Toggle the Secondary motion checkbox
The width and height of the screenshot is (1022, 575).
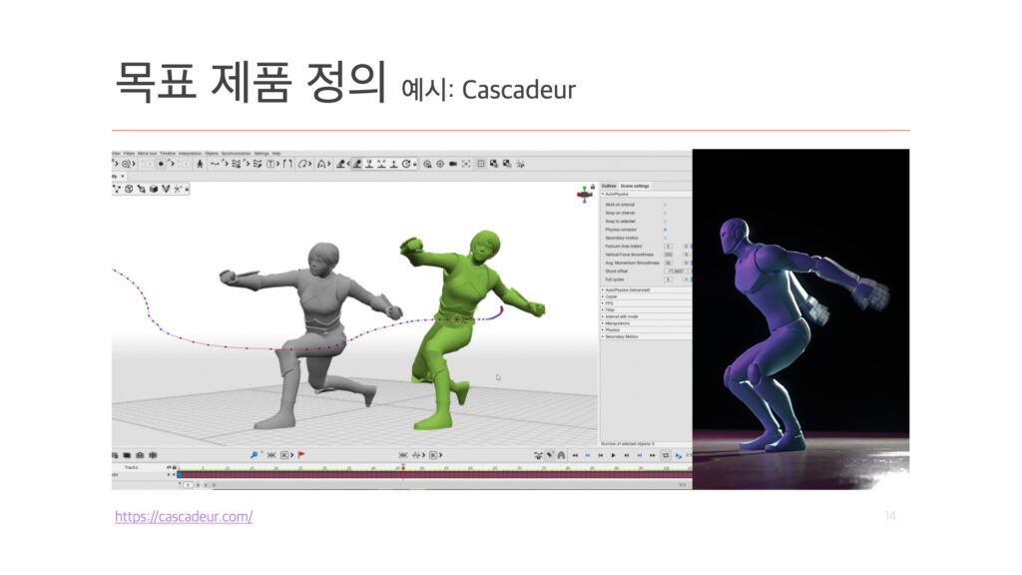point(665,238)
